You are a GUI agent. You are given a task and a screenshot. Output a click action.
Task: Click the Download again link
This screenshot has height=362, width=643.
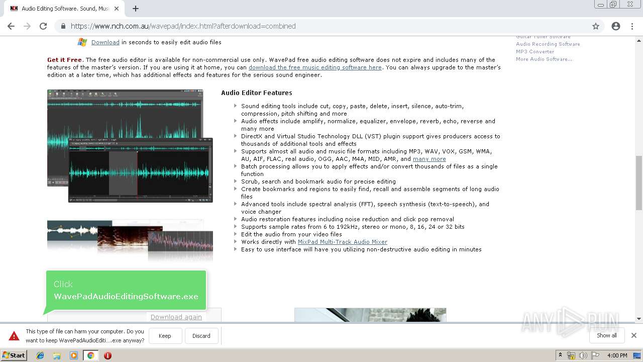pos(176,317)
